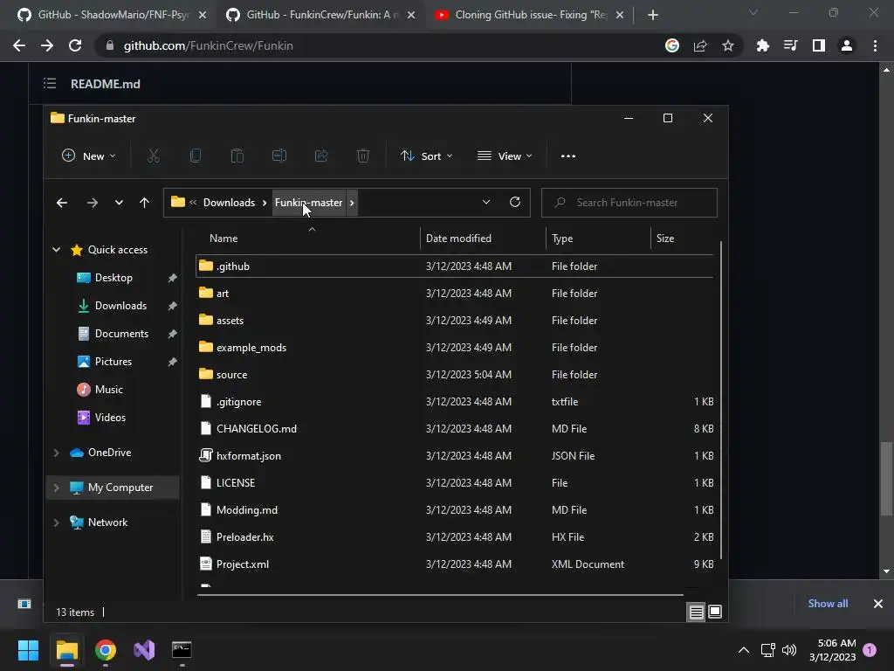The image size is (894, 671).
Task: Open address bar previous locations dropdown
Action: point(485,202)
